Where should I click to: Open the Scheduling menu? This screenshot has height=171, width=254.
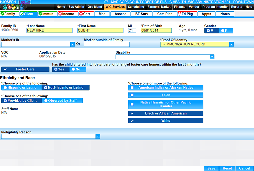136,7
